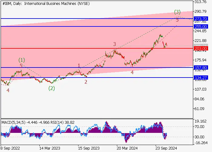Click the 70.00 RSI level value
This screenshot has height=152, width=212.
click(199, 127)
